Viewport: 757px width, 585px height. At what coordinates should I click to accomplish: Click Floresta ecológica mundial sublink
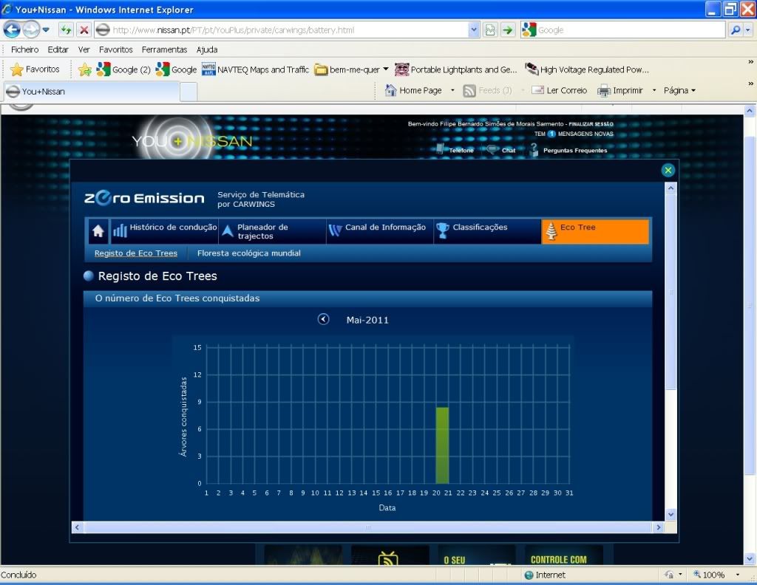pos(248,253)
